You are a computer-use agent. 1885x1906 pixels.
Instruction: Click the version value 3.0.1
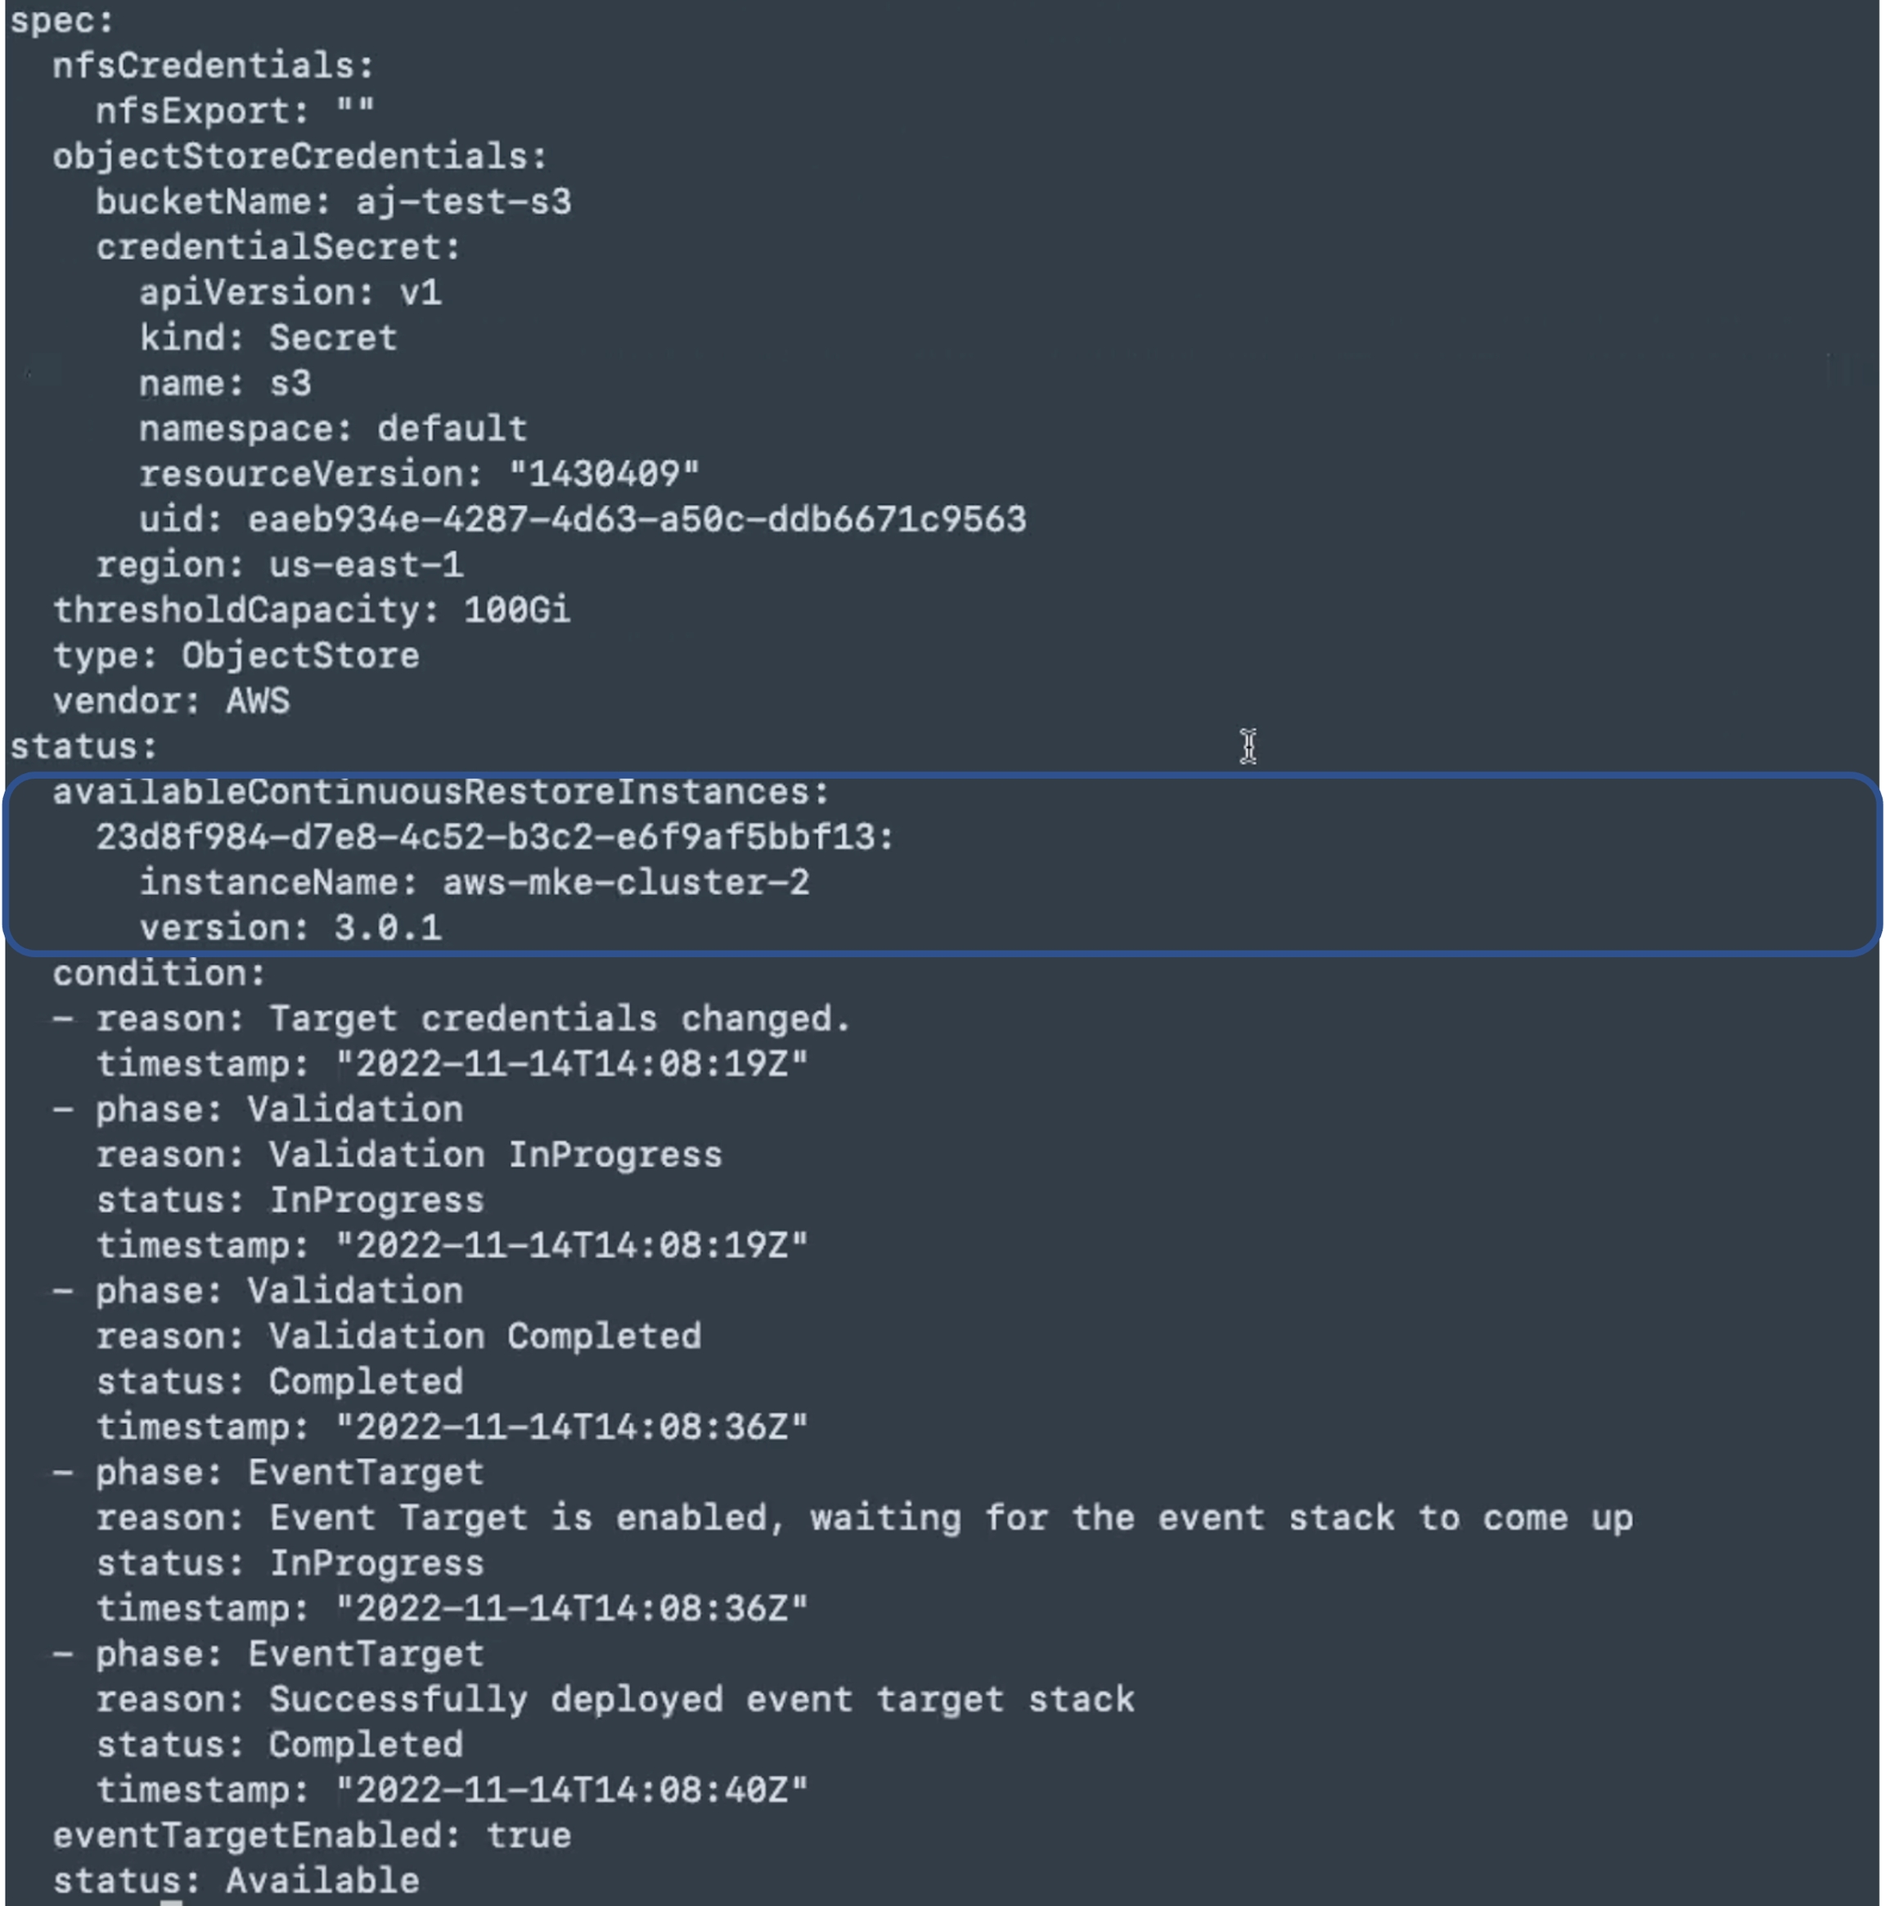[x=388, y=928]
